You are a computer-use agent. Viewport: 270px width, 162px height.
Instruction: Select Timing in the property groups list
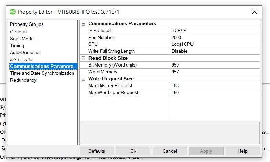[x=17, y=45]
